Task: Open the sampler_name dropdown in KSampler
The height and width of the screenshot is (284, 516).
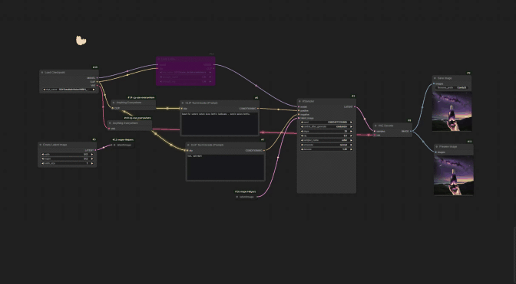Action: [x=326, y=140]
